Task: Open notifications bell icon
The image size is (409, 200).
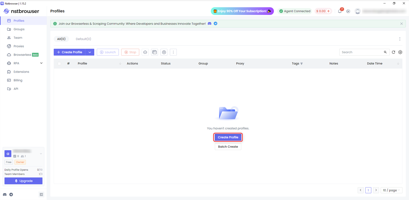Action: click(x=340, y=11)
